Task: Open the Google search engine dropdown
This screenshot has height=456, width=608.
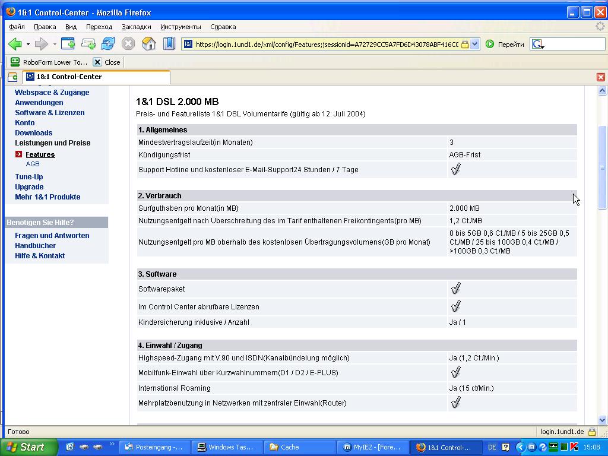Action: pos(538,44)
